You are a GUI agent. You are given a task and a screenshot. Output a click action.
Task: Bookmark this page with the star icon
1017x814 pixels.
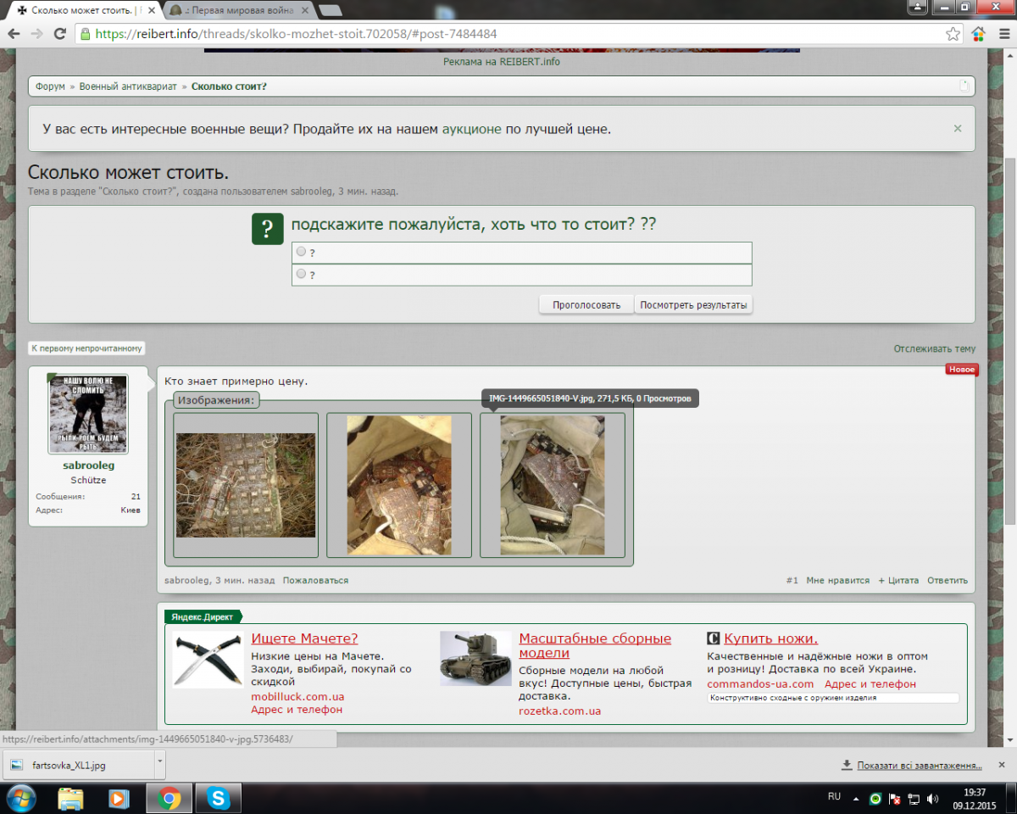953,34
